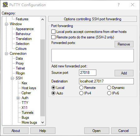Open the Window category
This screenshot has width=140, height=136.
click(x=16, y=24)
